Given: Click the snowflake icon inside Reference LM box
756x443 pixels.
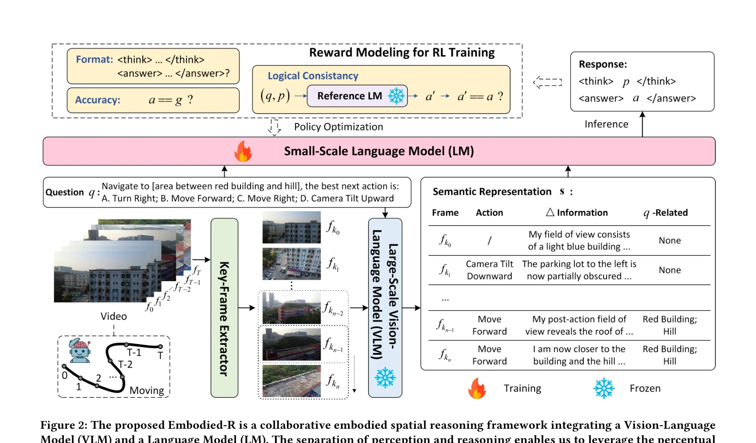Looking at the screenshot, I should click(x=396, y=96).
